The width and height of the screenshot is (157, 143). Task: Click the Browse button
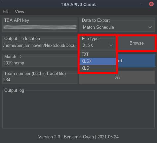tap(137, 43)
